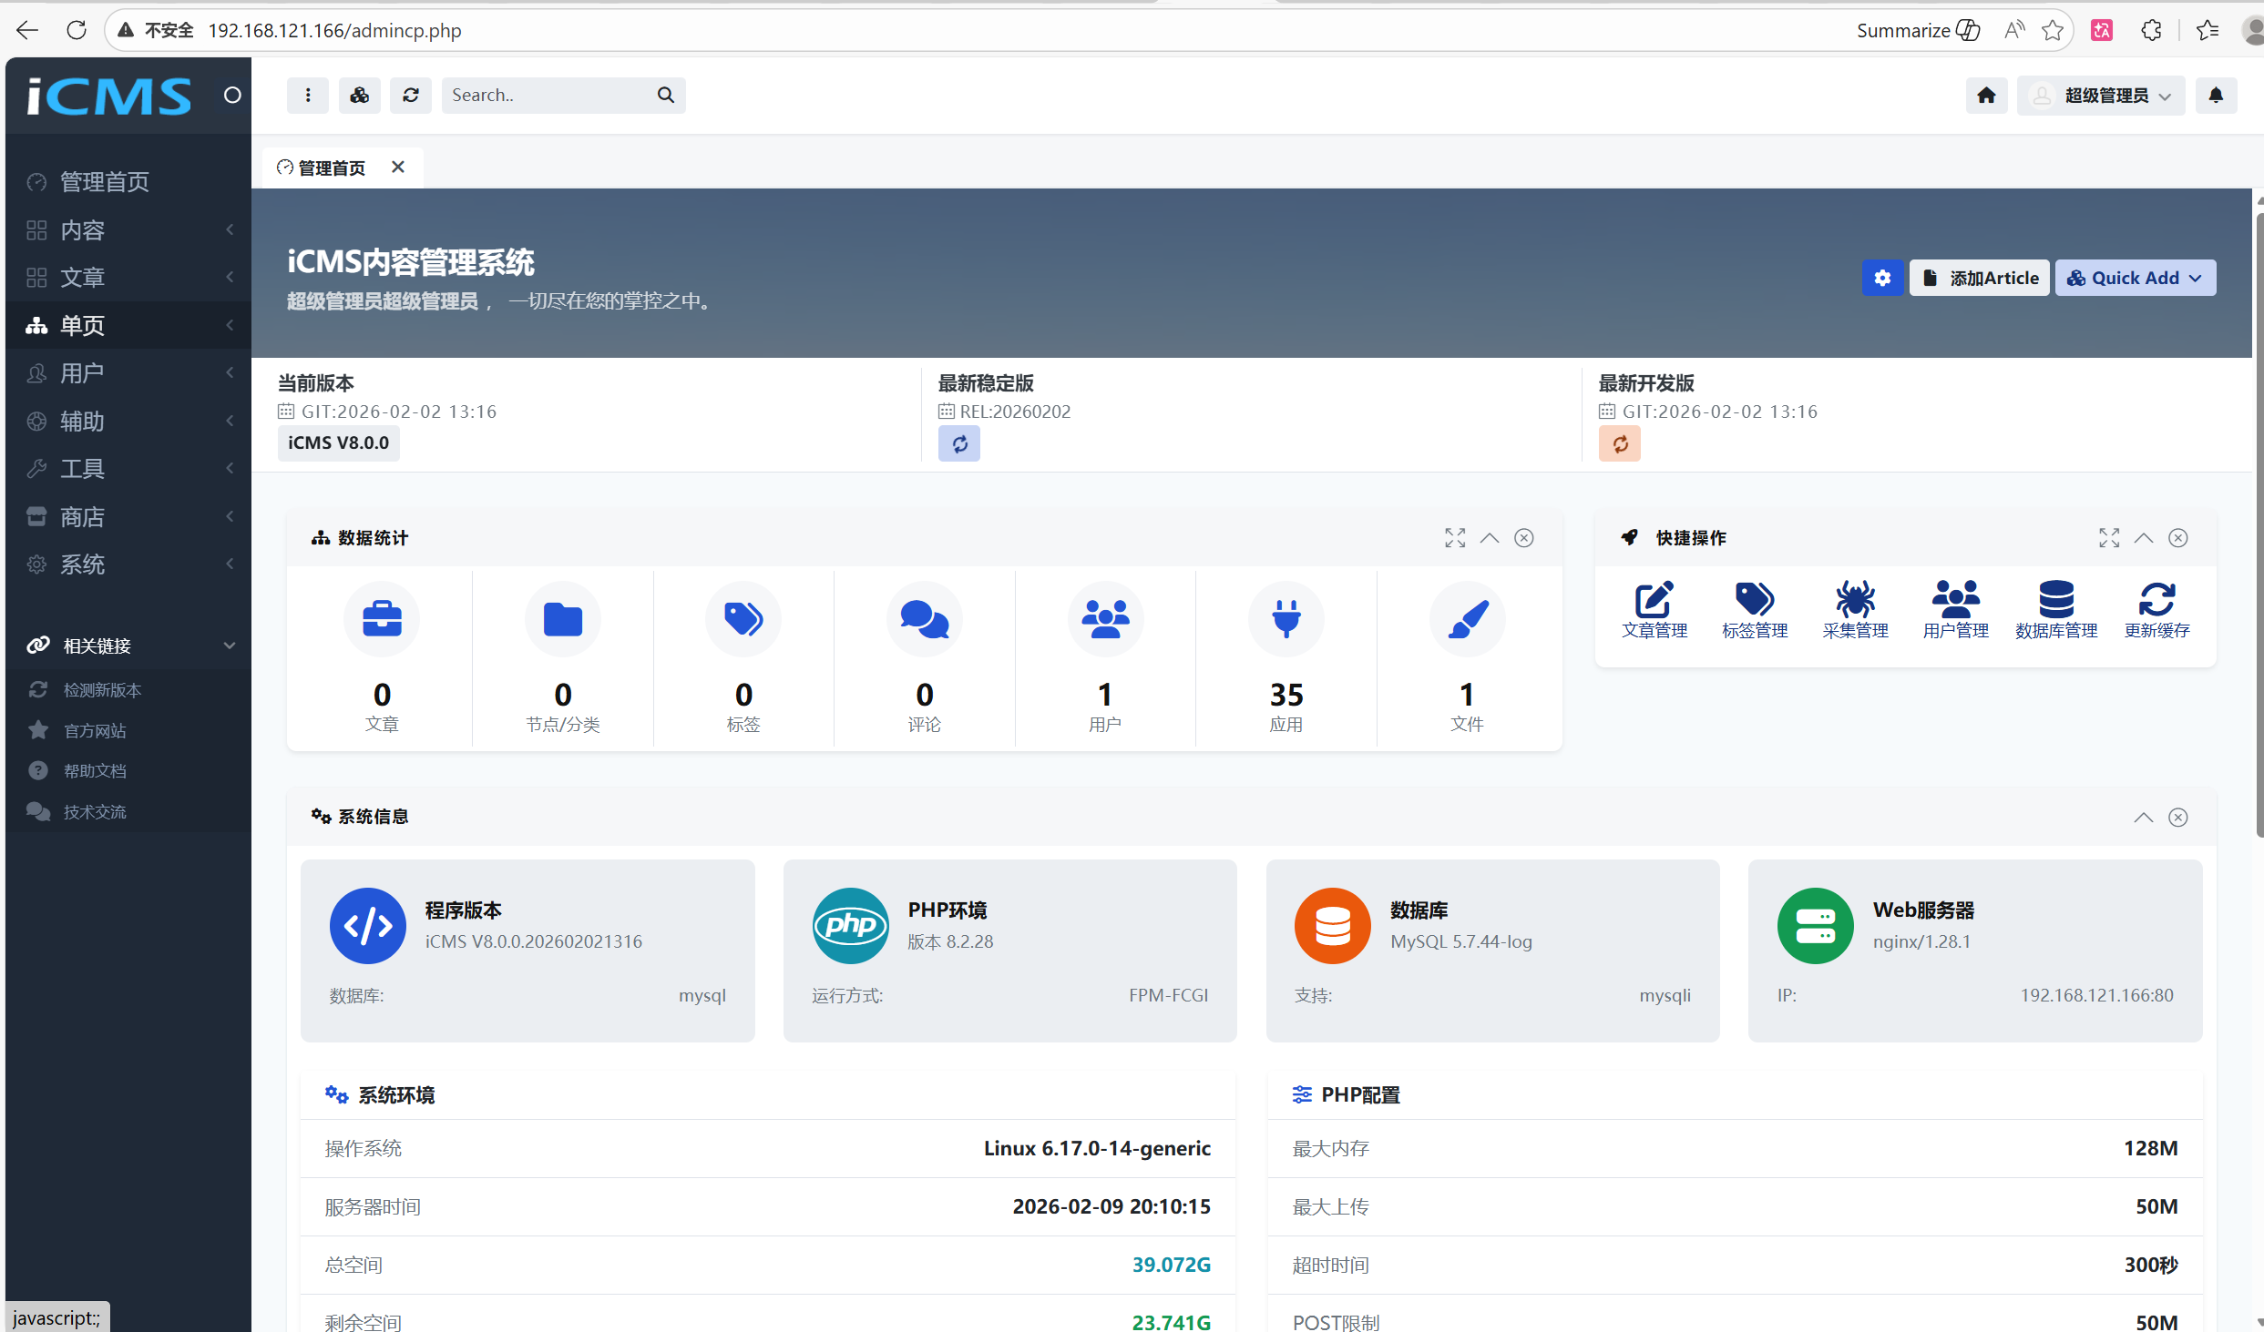Open the 官方网站 link in sidebar
This screenshot has height=1332, width=2264.
(x=95, y=731)
